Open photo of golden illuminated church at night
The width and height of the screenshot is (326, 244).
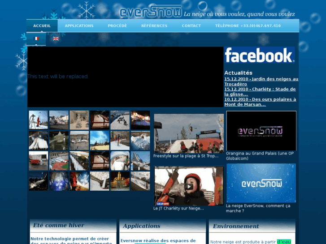click(120, 181)
